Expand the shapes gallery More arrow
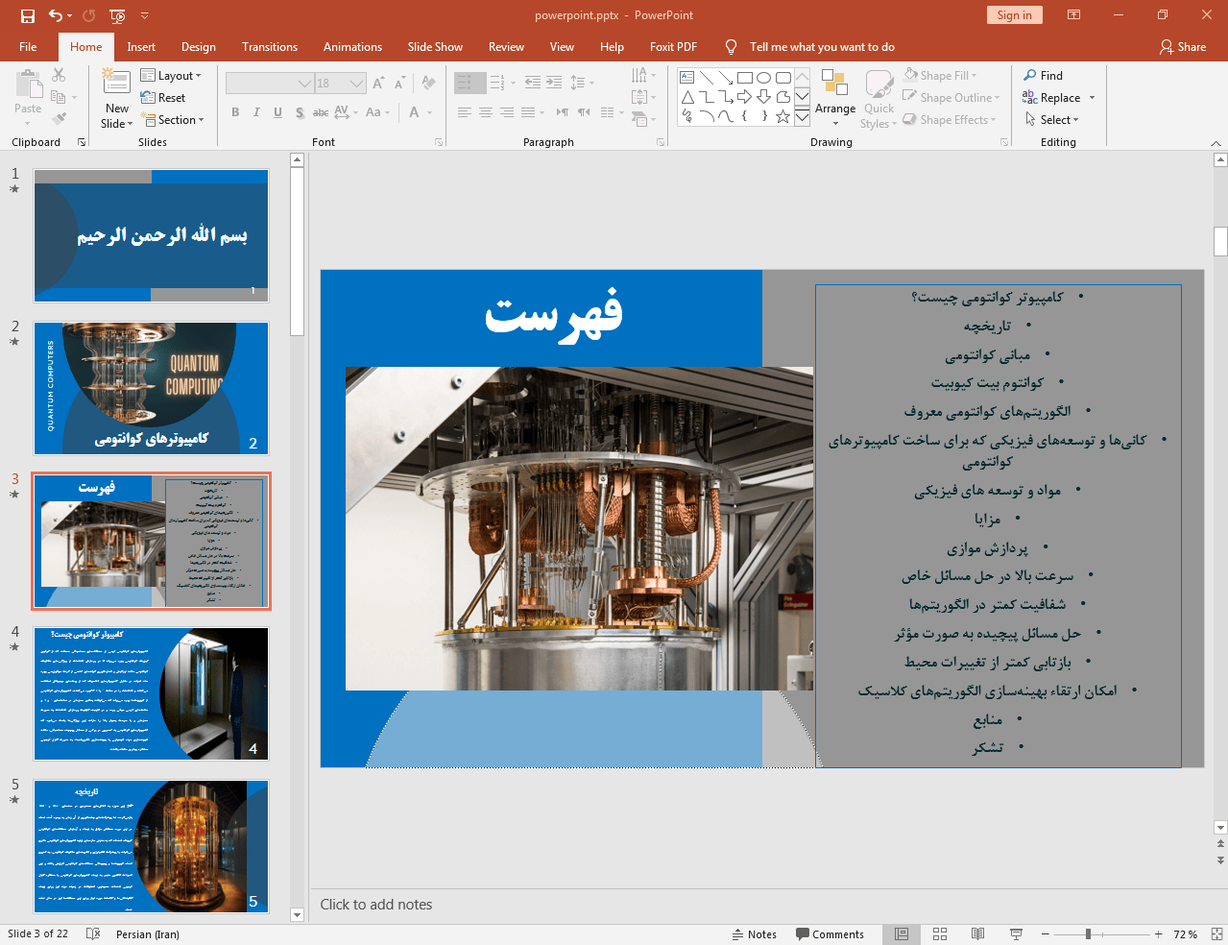Viewport: 1228px width, 945px height. (802, 116)
